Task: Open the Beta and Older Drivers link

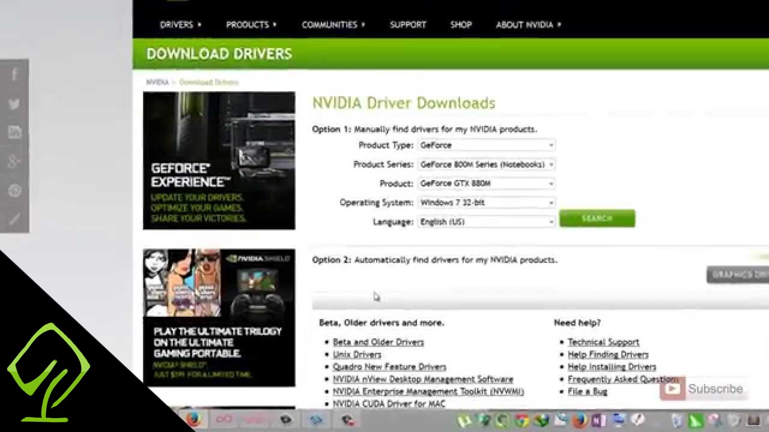Action: 378,342
